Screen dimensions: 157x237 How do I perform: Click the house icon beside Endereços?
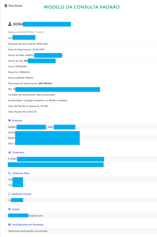coord(9,152)
